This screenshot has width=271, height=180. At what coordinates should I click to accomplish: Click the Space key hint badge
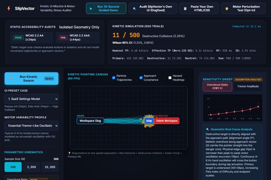[x=49, y=78]
